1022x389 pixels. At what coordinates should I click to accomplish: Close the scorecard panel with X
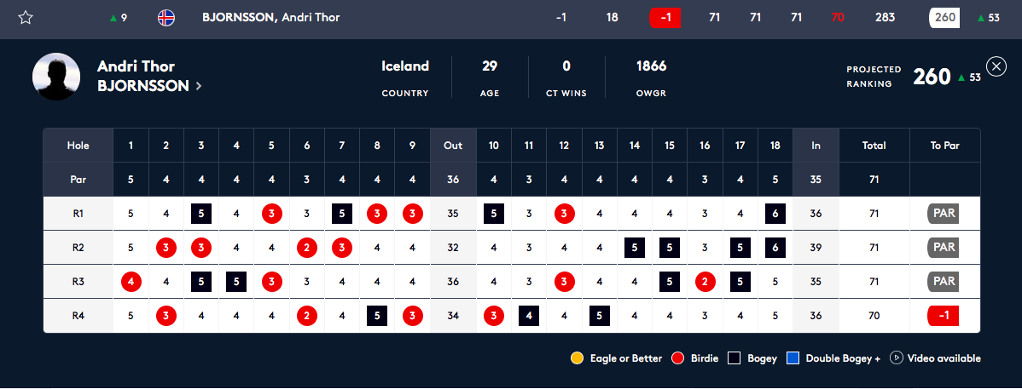996,66
